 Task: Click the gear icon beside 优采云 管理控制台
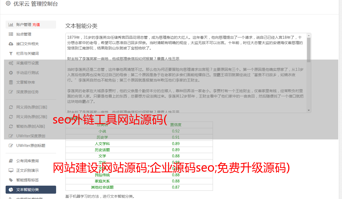(x=8, y=3)
